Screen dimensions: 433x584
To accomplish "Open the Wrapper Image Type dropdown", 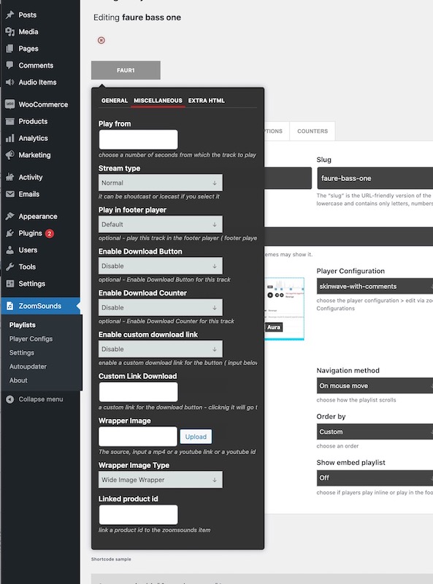I will (x=161, y=480).
